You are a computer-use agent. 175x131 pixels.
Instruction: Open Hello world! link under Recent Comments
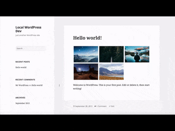[37, 85]
